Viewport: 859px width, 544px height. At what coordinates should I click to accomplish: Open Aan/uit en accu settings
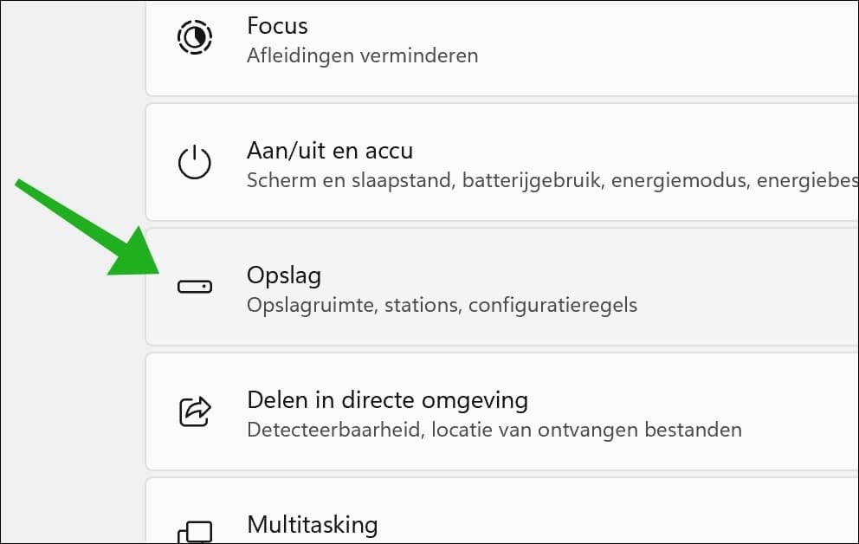[330, 151]
